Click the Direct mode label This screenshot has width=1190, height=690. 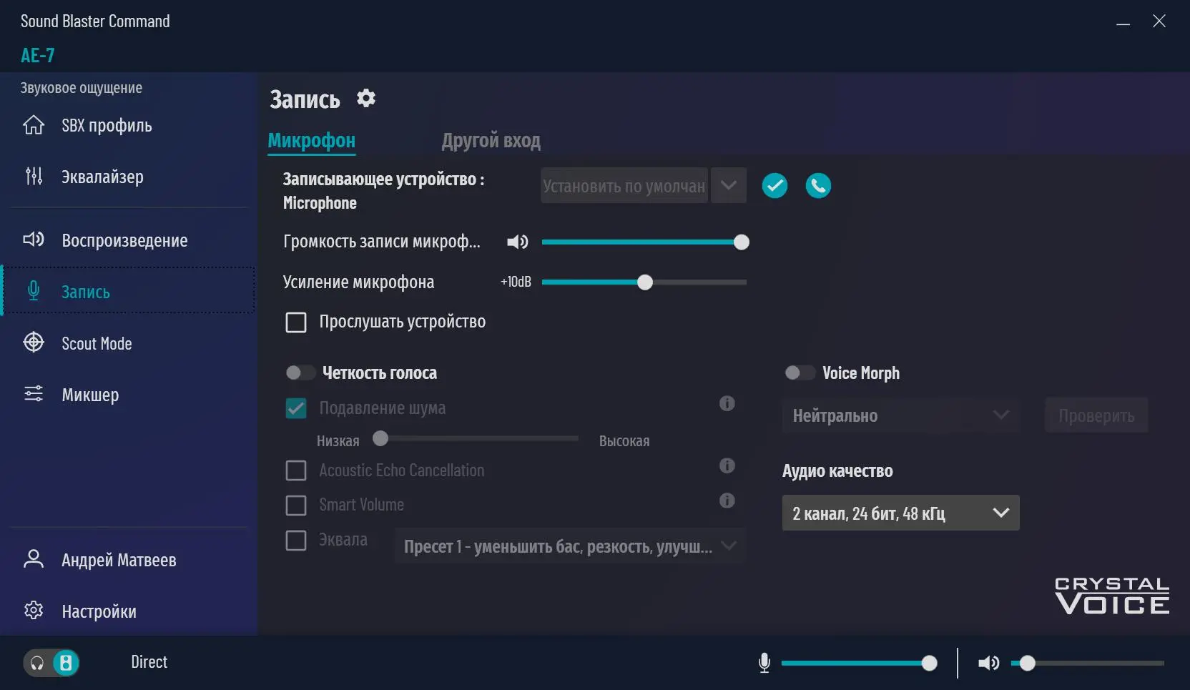pos(149,662)
